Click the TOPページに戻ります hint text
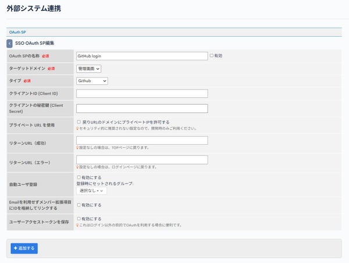349x263 pixels. coord(114,148)
